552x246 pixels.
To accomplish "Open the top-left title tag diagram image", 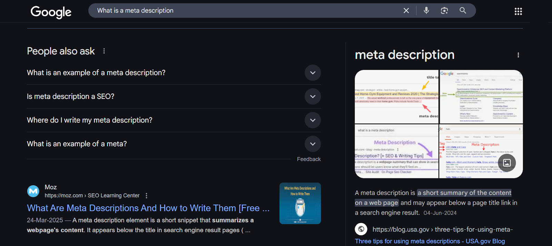I will click(x=396, y=97).
